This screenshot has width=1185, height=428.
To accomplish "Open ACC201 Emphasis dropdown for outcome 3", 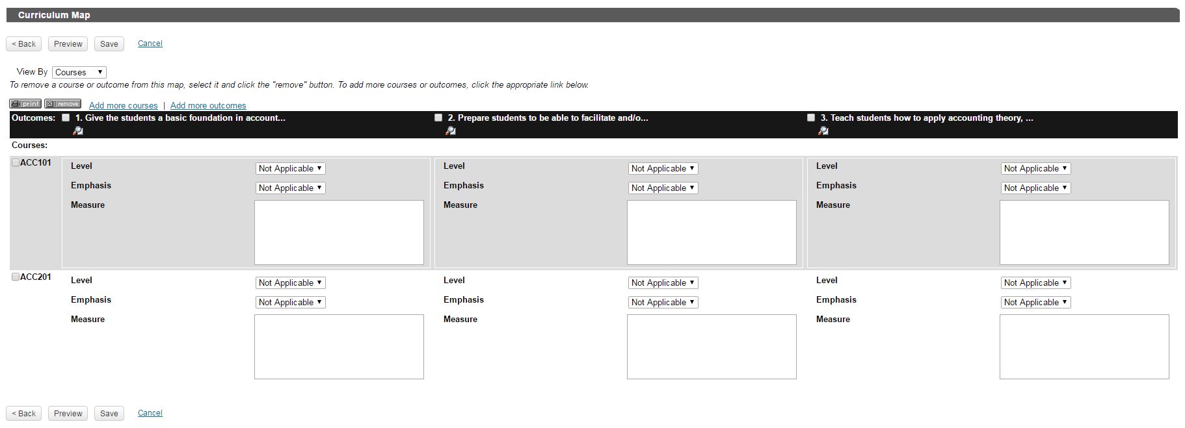I will tap(1036, 302).
